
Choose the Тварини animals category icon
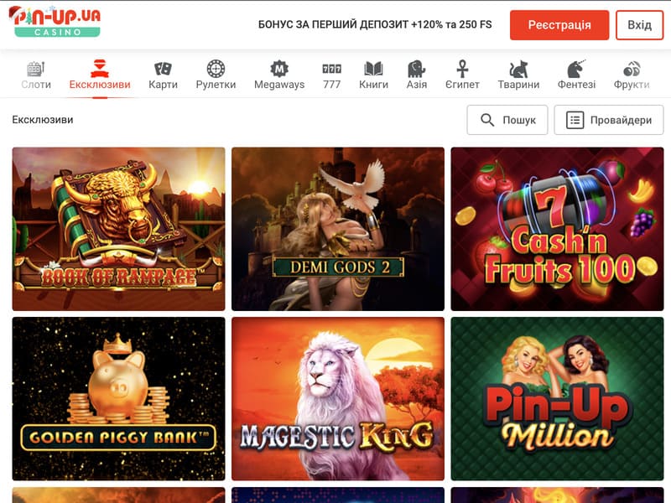point(518,69)
